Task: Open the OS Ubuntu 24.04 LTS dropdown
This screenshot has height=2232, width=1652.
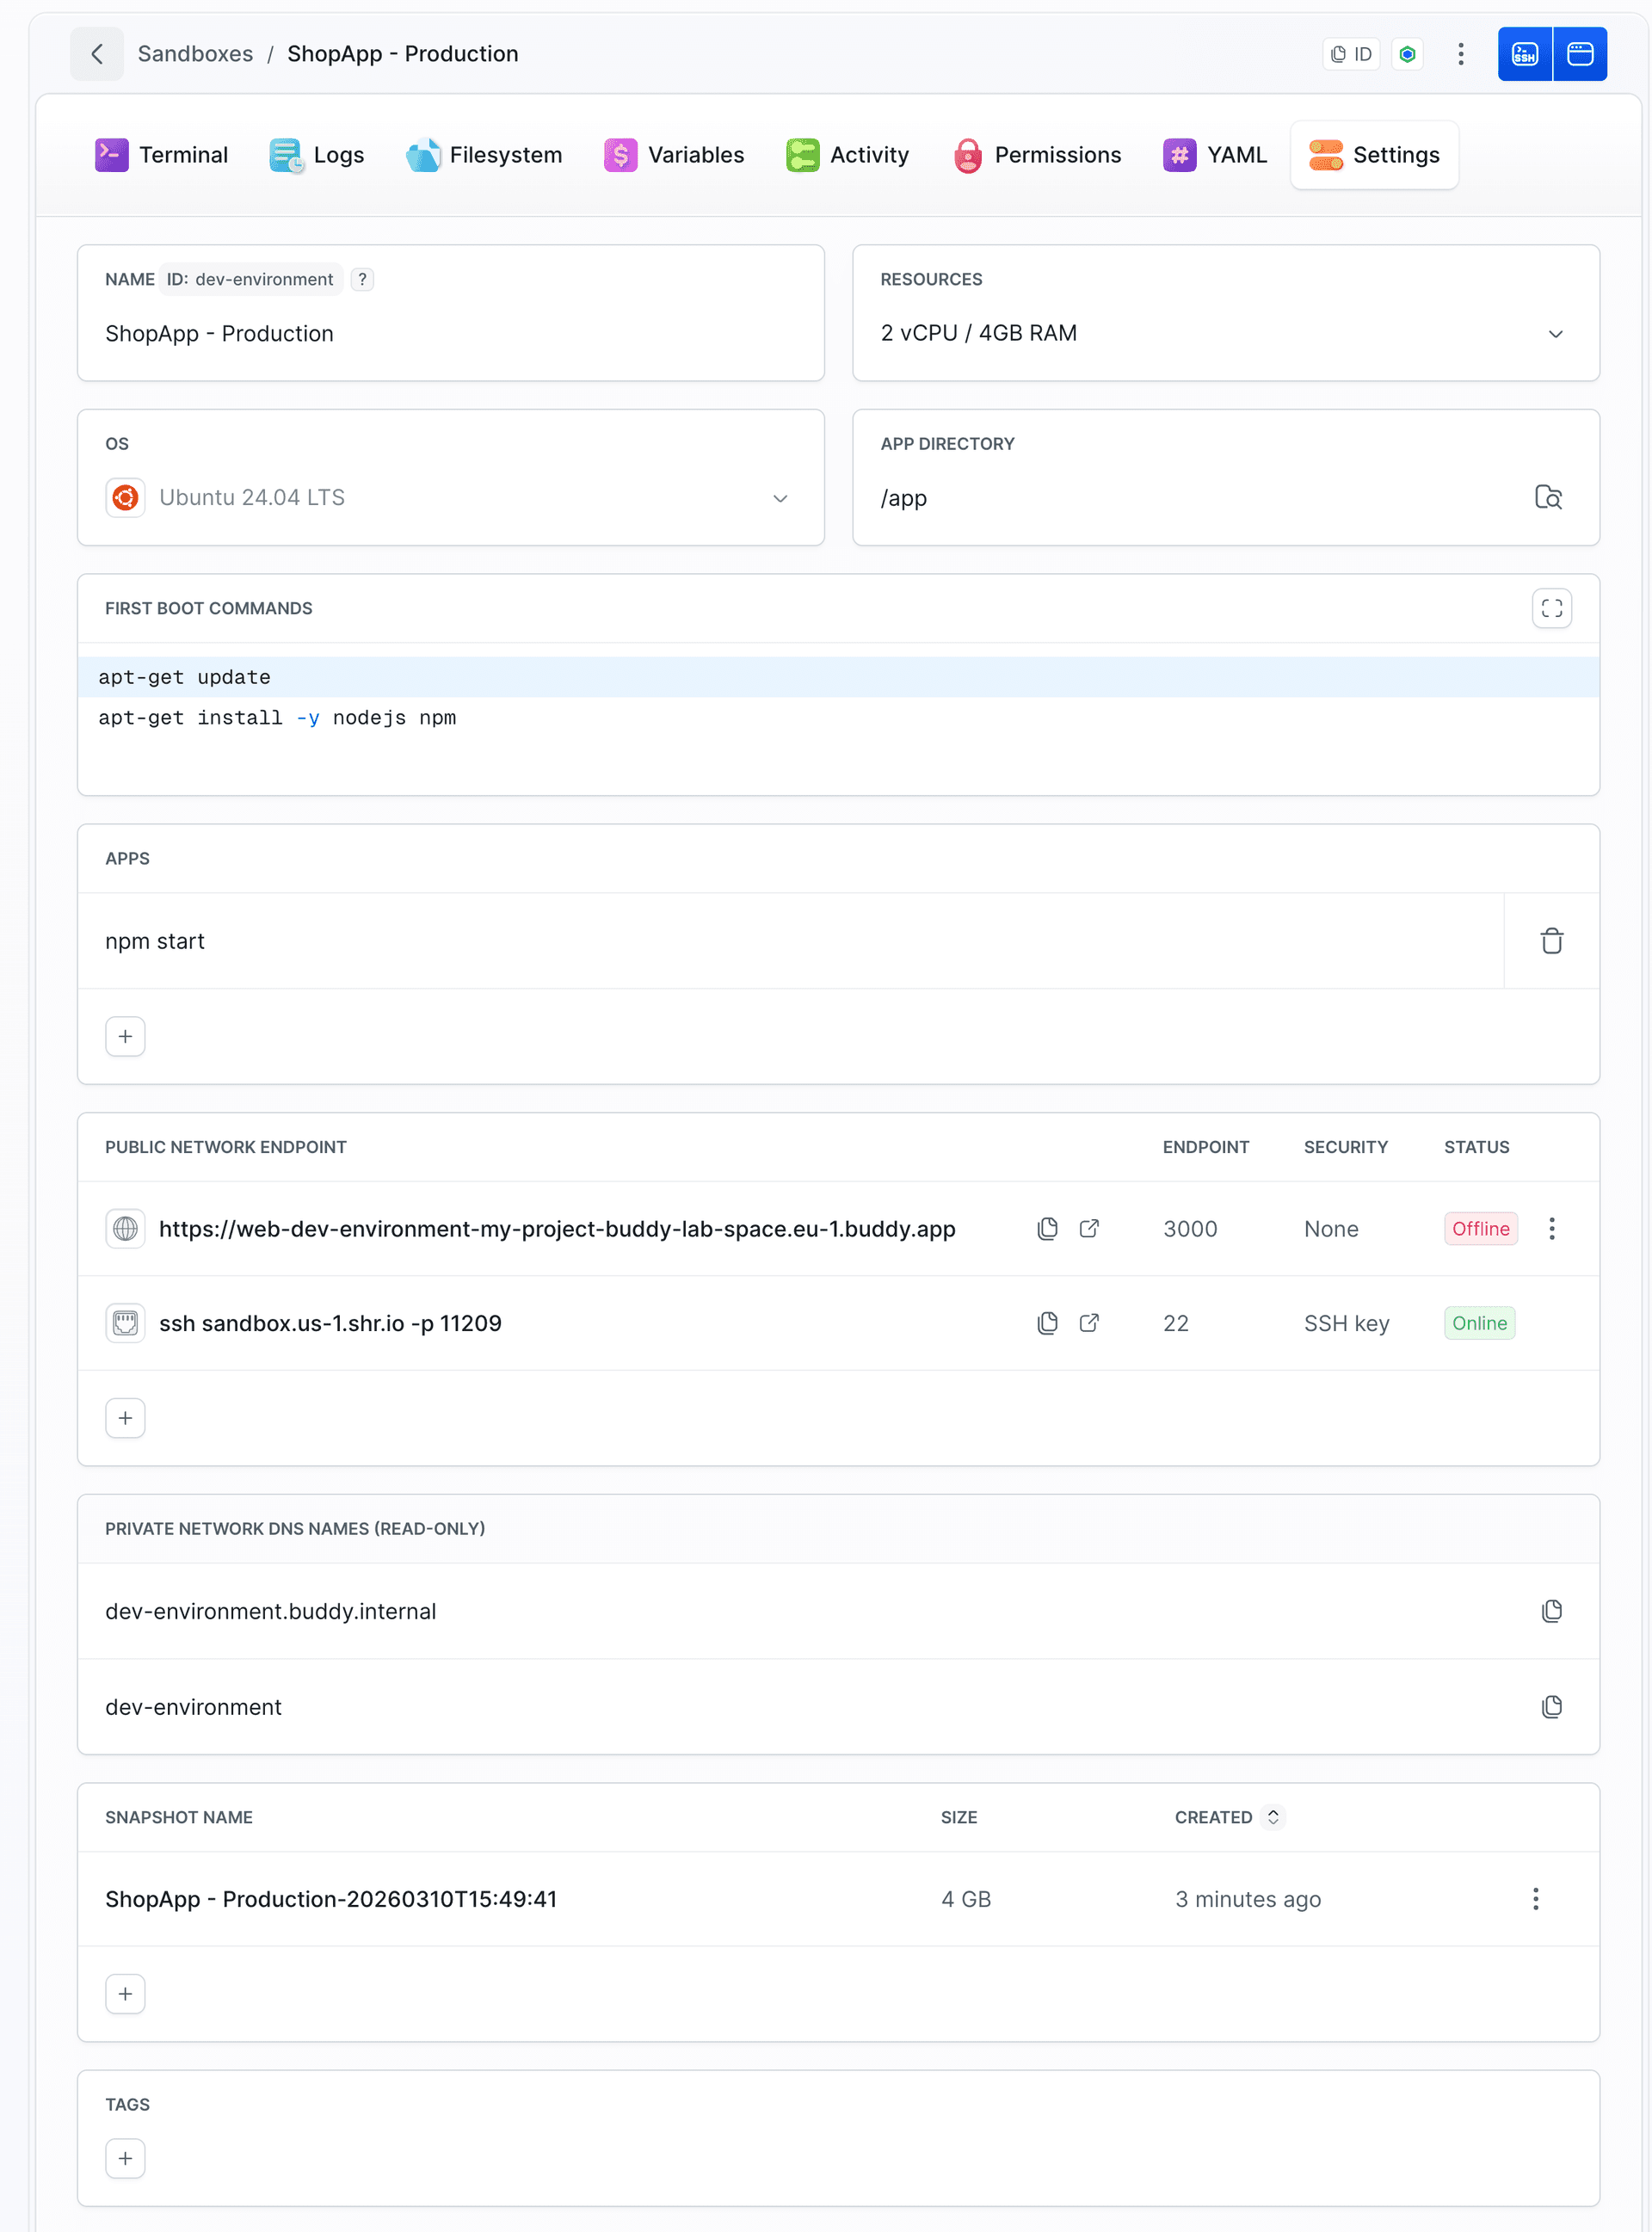Action: (x=780, y=498)
